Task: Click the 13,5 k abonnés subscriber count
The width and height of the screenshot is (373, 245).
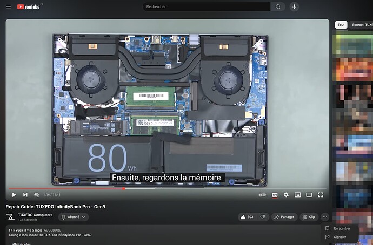Action: (28, 220)
